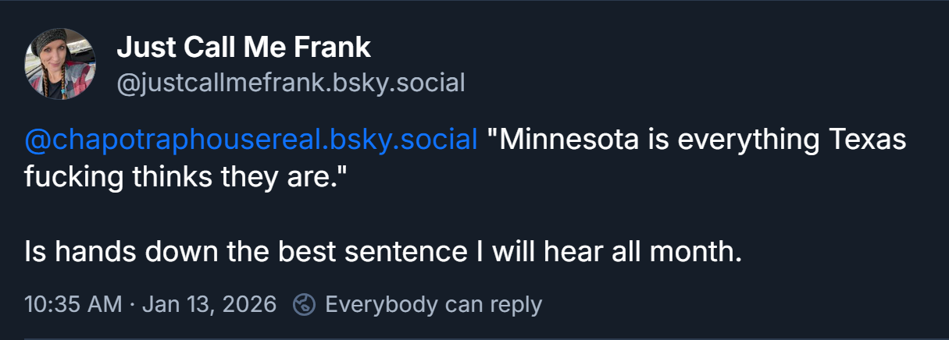Open Just Call Me Frank's profile avatar
949x340 pixels.
(61, 64)
